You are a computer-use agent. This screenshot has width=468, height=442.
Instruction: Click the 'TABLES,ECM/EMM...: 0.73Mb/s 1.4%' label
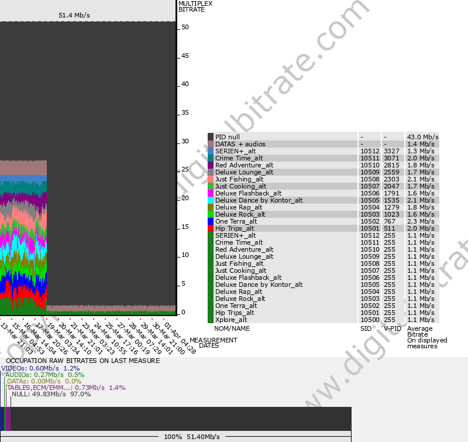pos(66,388)
